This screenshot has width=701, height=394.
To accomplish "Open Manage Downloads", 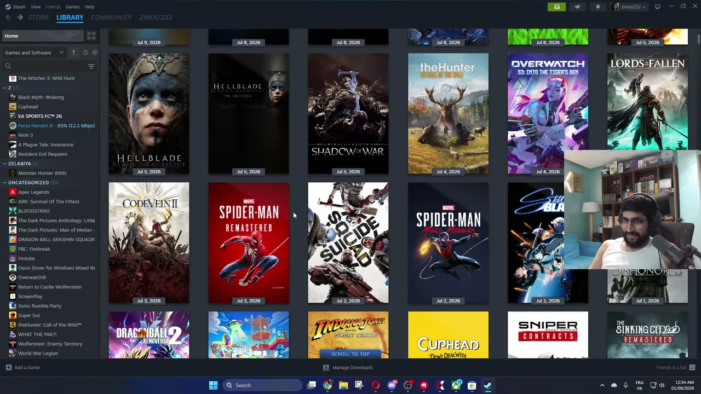I will coord(348,368).
